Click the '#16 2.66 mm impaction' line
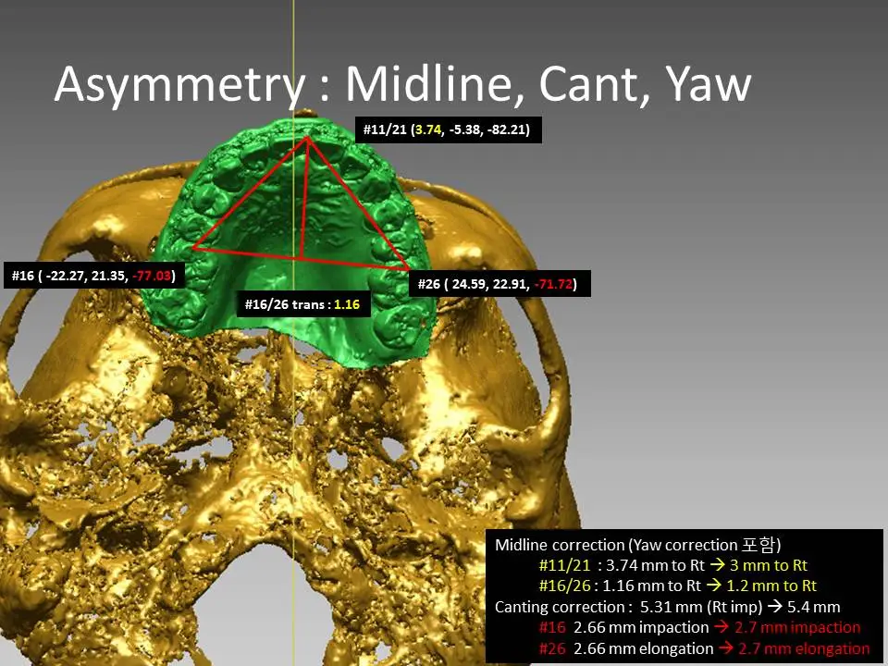This screenshot has width=888, height=666. coord(699,627)
